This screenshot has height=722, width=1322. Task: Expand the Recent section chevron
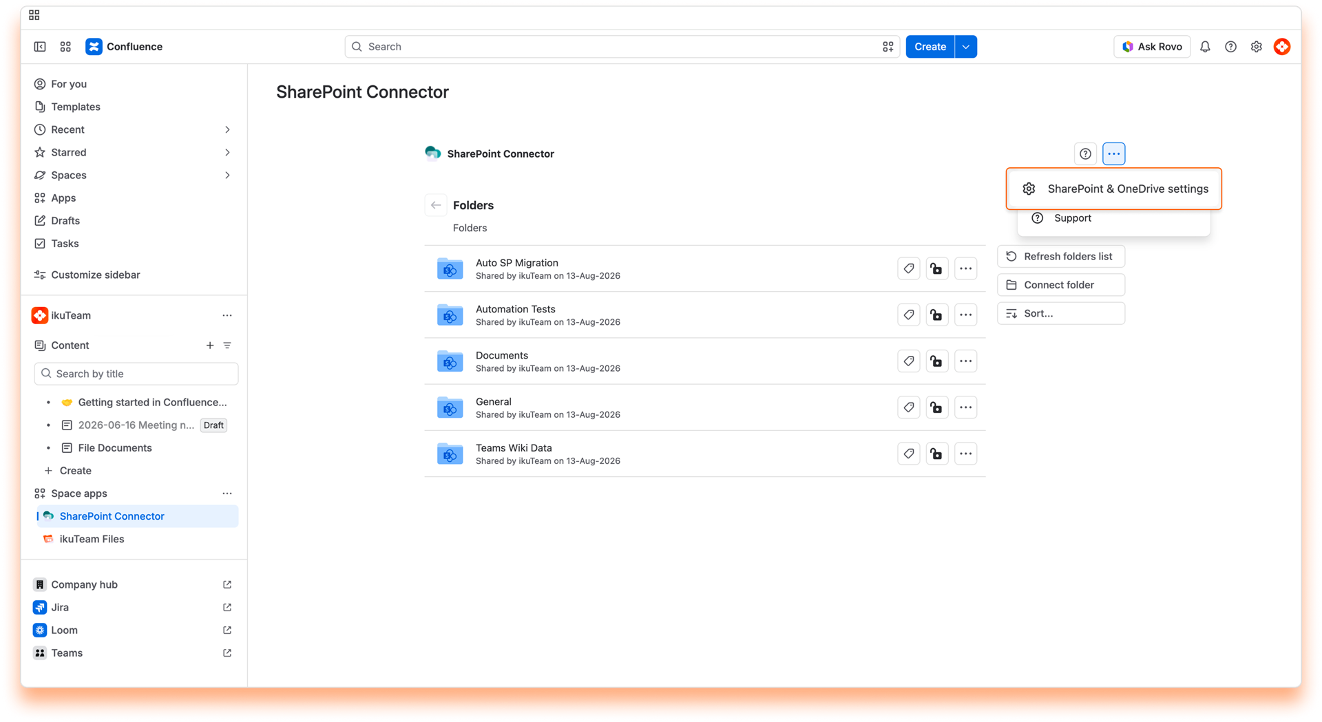(x=227, y=129)
